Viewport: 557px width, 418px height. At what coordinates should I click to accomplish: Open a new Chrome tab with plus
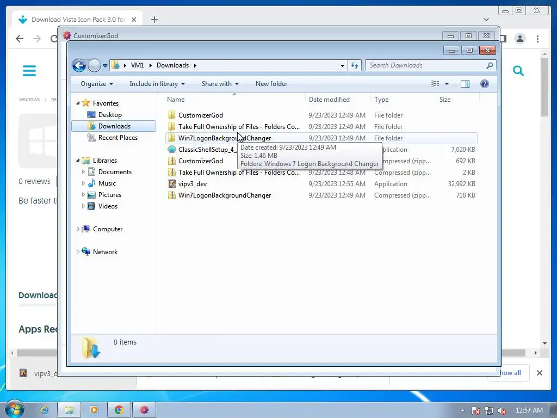coord(154,20)
